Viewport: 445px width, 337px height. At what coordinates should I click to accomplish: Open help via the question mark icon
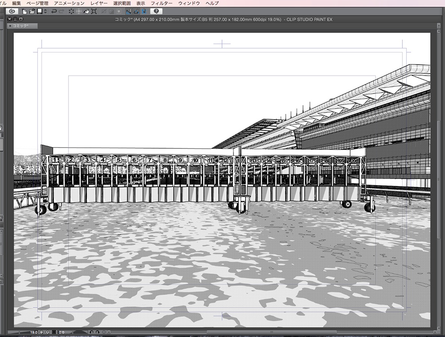pos(155,11)
